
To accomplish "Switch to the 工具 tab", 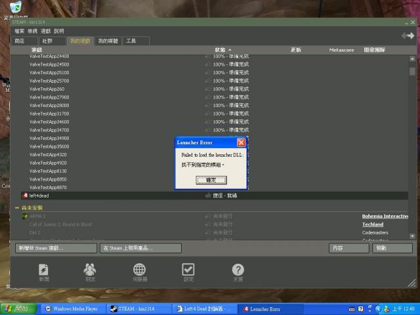I will pos(131,41).
